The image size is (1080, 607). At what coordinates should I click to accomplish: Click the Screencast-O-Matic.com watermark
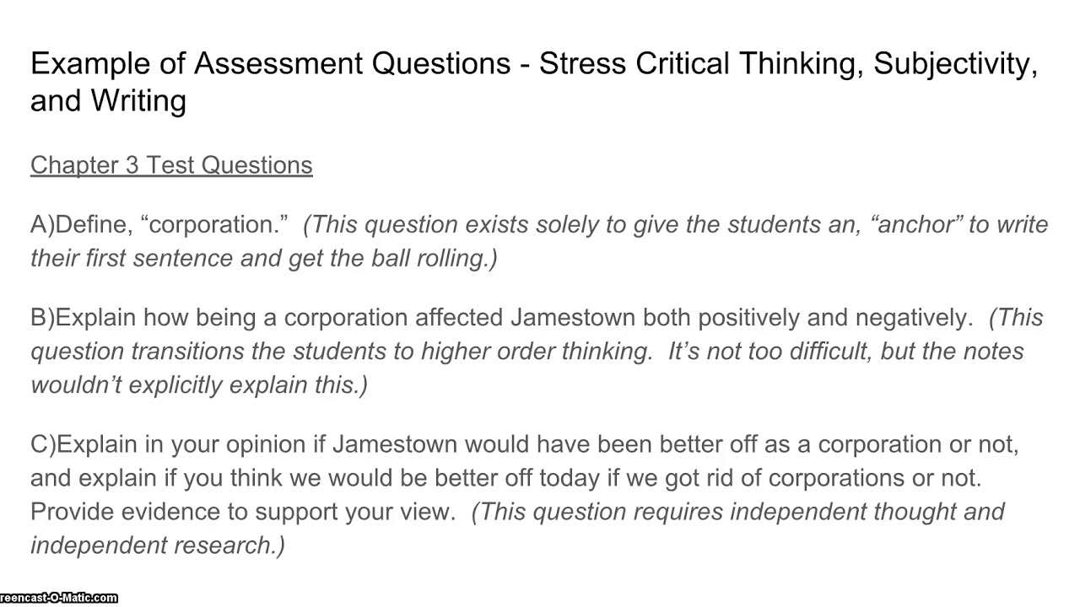pyautogui.click(x=58, y=598)
